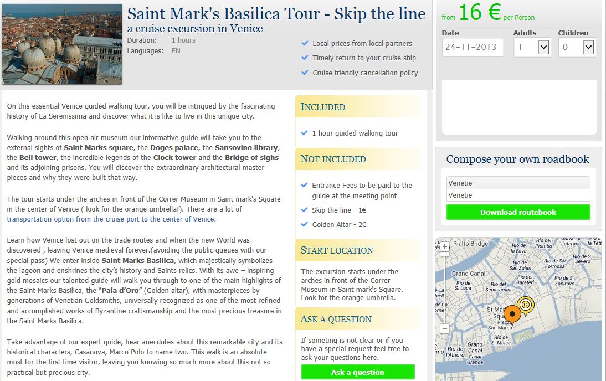Click the Download routebook button
606x381 pixels.
tap(518, 212)
